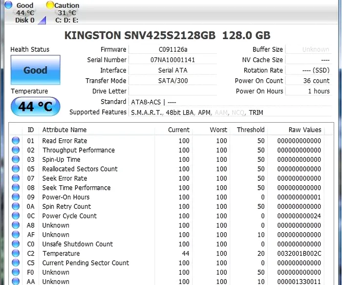342x285 pixels.
Task: Select the Power Cycle Count attribute text
Action: click(69, 216)
